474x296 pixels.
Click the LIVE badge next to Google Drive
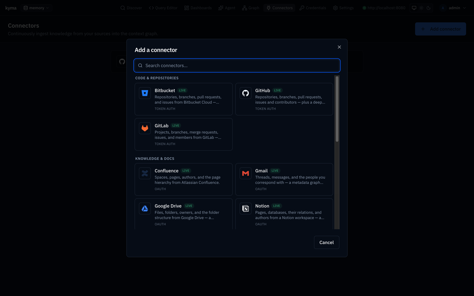[x=189, y=206]
